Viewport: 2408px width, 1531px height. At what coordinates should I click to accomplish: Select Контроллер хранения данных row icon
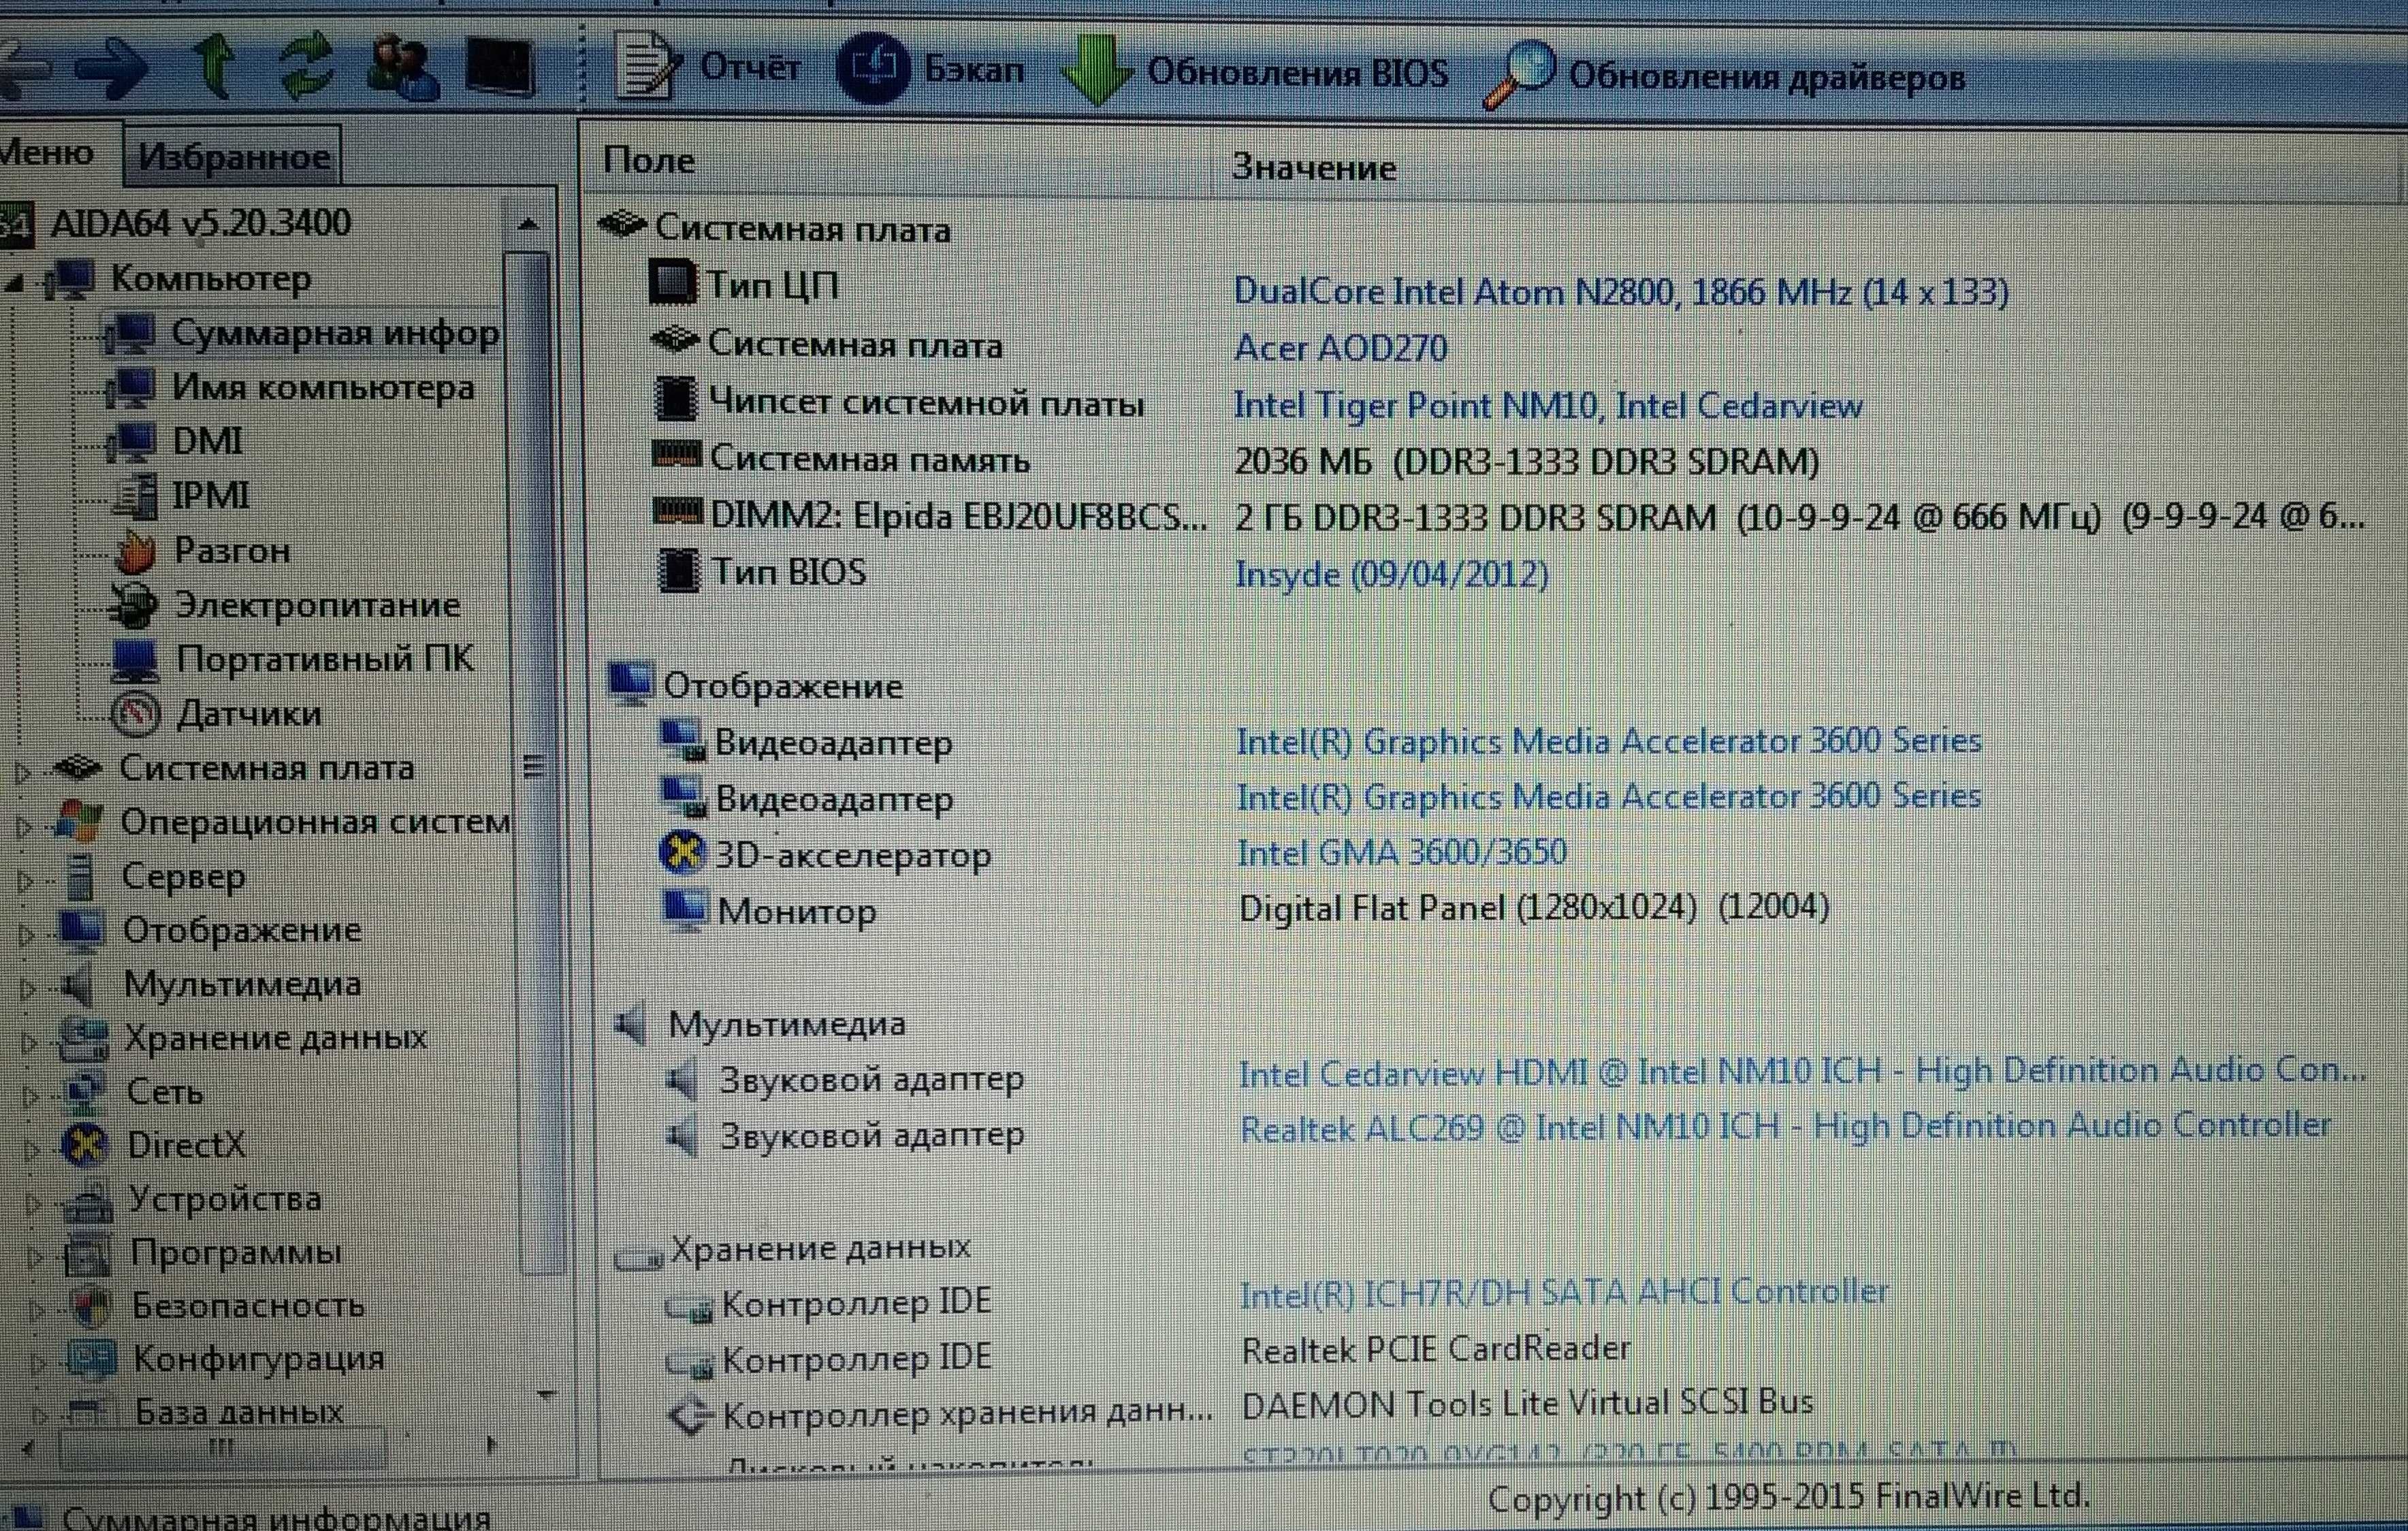point(690,1414)
